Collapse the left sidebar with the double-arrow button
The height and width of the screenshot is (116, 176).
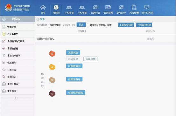pyautogui.click(x=16, y=98)
